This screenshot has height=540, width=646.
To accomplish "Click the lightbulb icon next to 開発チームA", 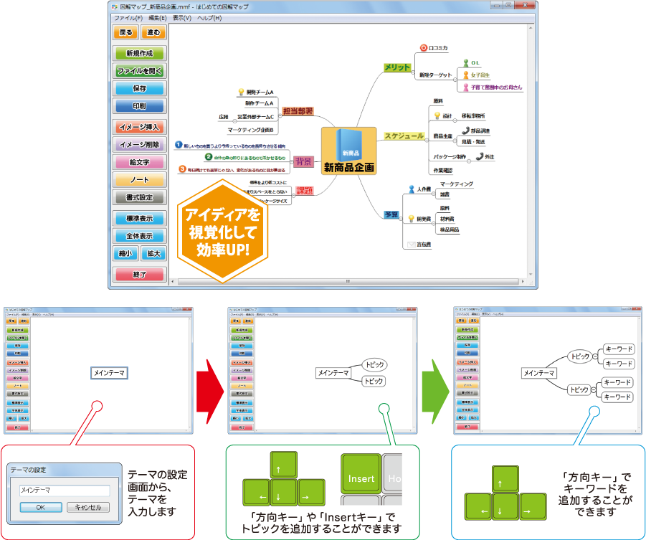I will (241, 92).
